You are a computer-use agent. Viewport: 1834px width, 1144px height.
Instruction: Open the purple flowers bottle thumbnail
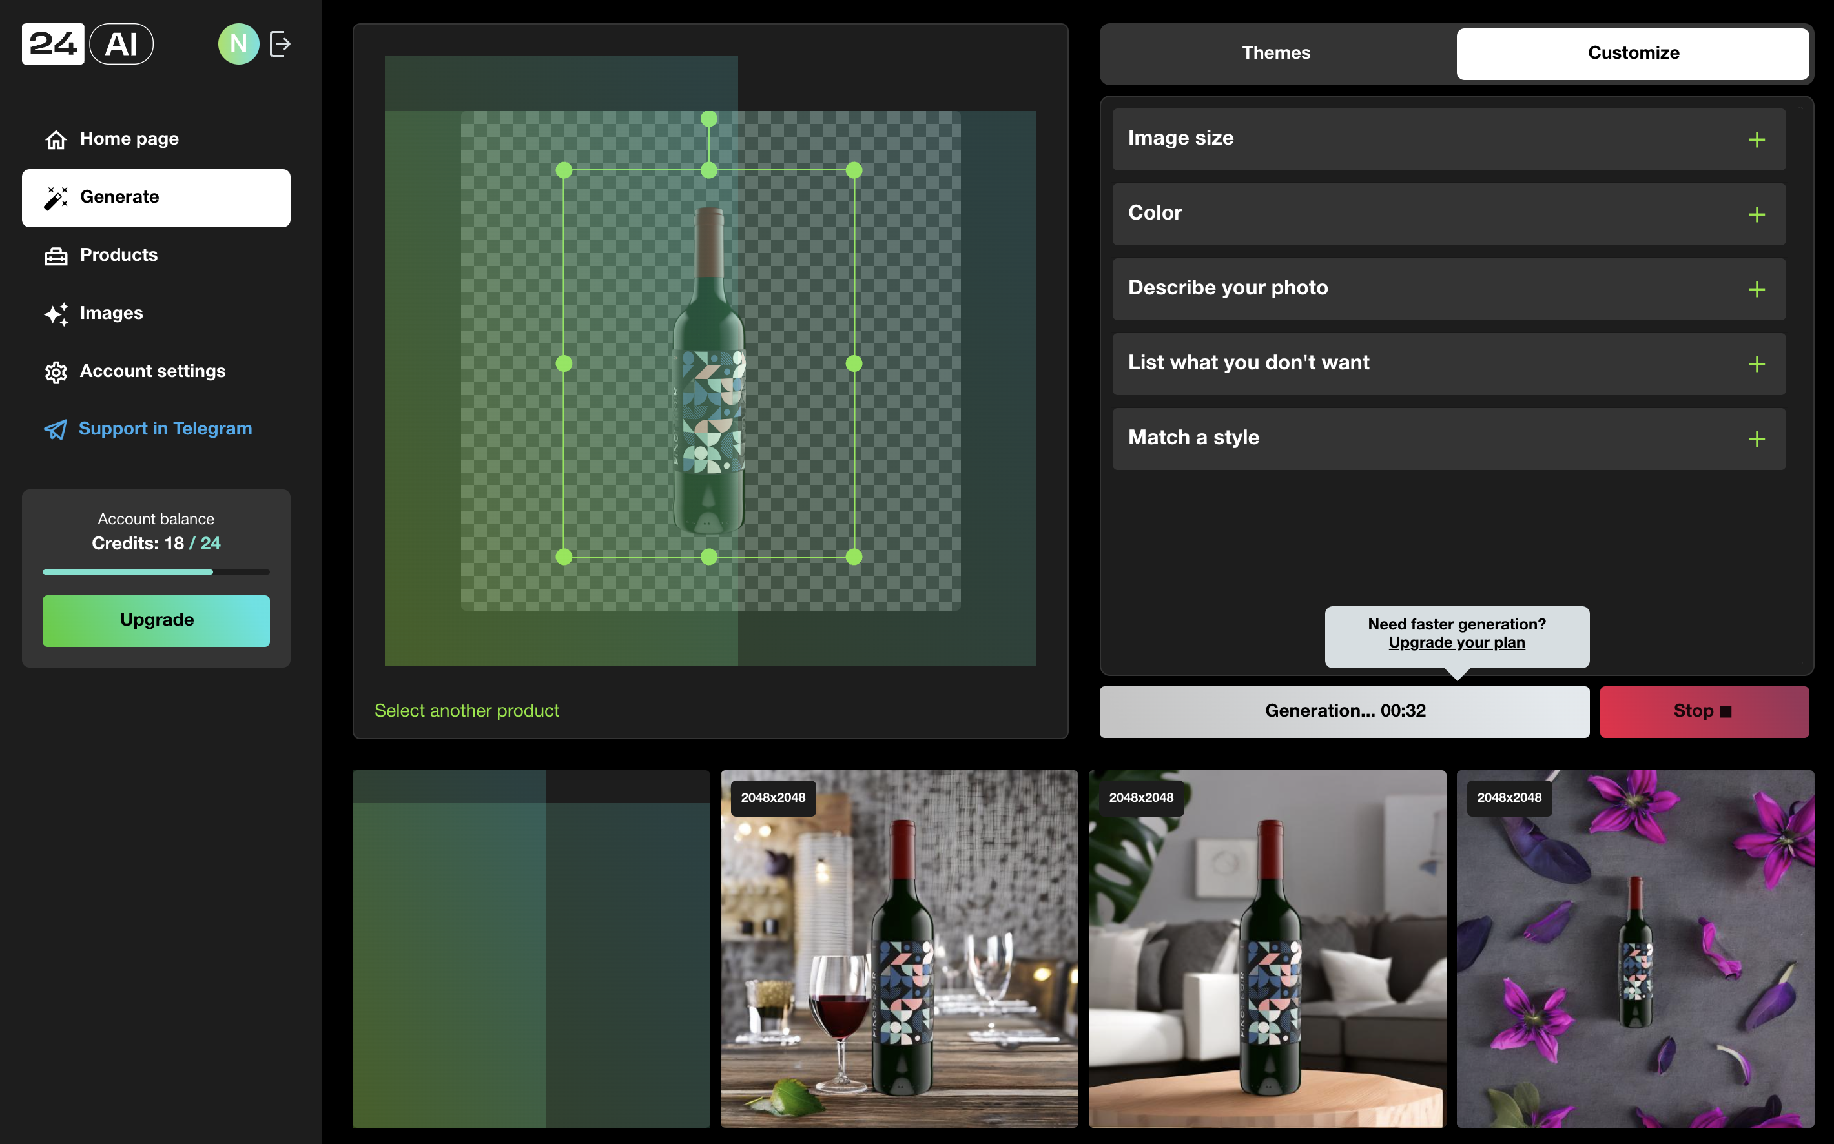[x=1635, y=949]
